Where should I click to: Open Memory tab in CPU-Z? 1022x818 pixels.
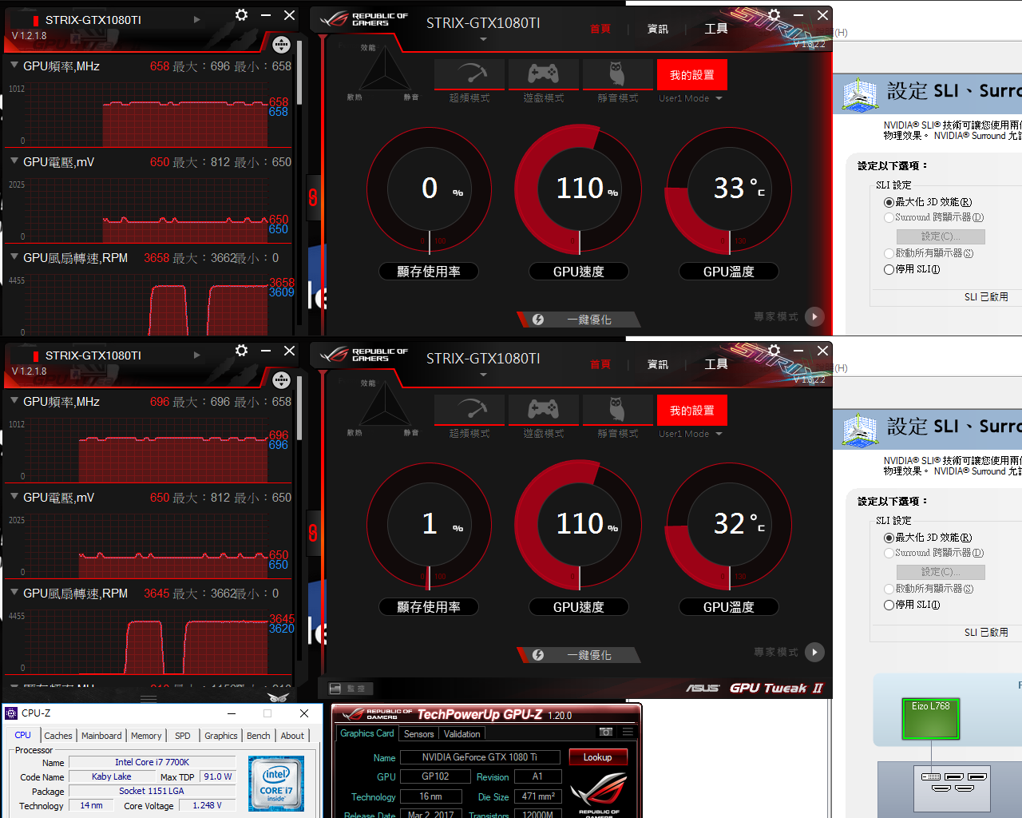(146, 736)
